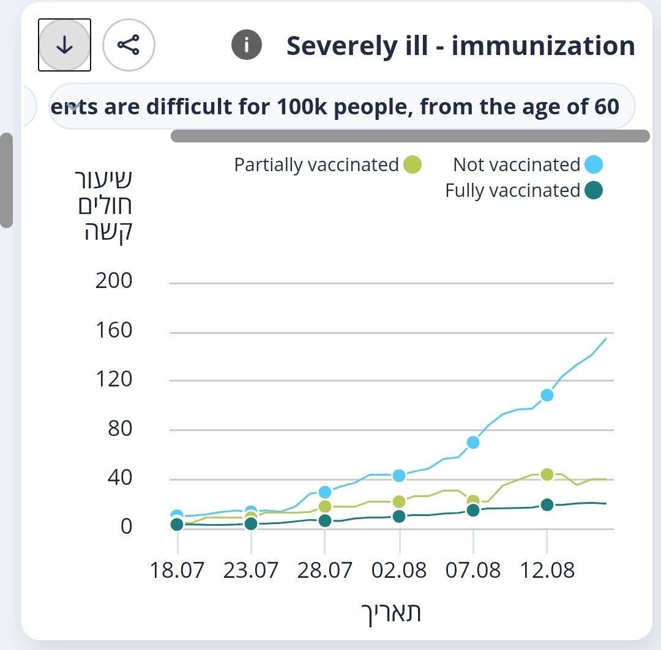Click the horizontal scrollbar under the filter pill

point(409,136)
